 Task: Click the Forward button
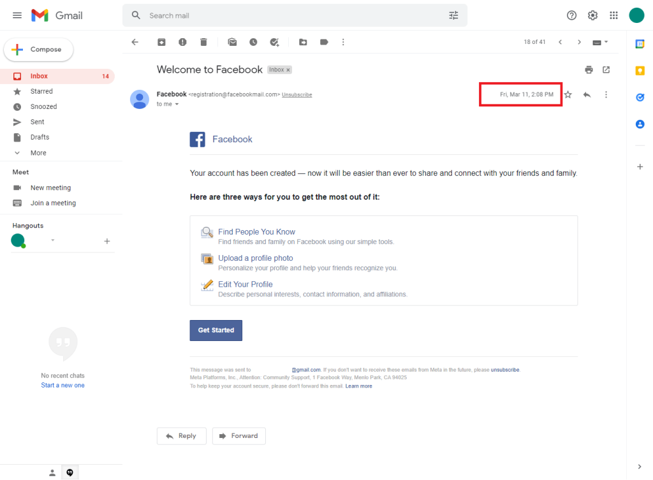click(239, 436)
